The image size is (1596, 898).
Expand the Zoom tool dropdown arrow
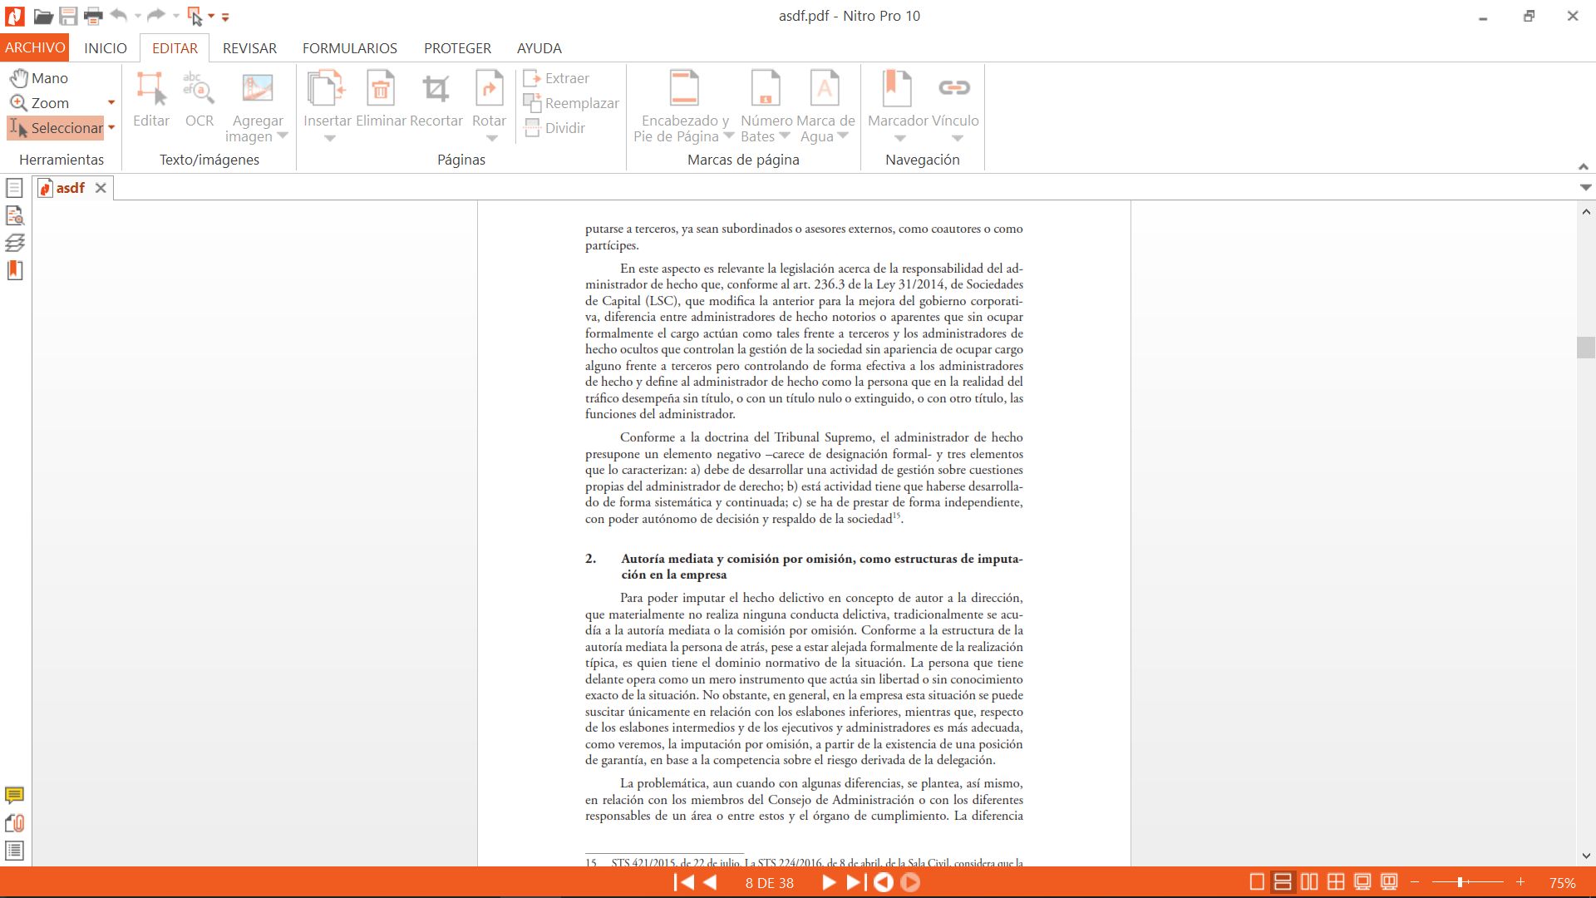[111, 103]
